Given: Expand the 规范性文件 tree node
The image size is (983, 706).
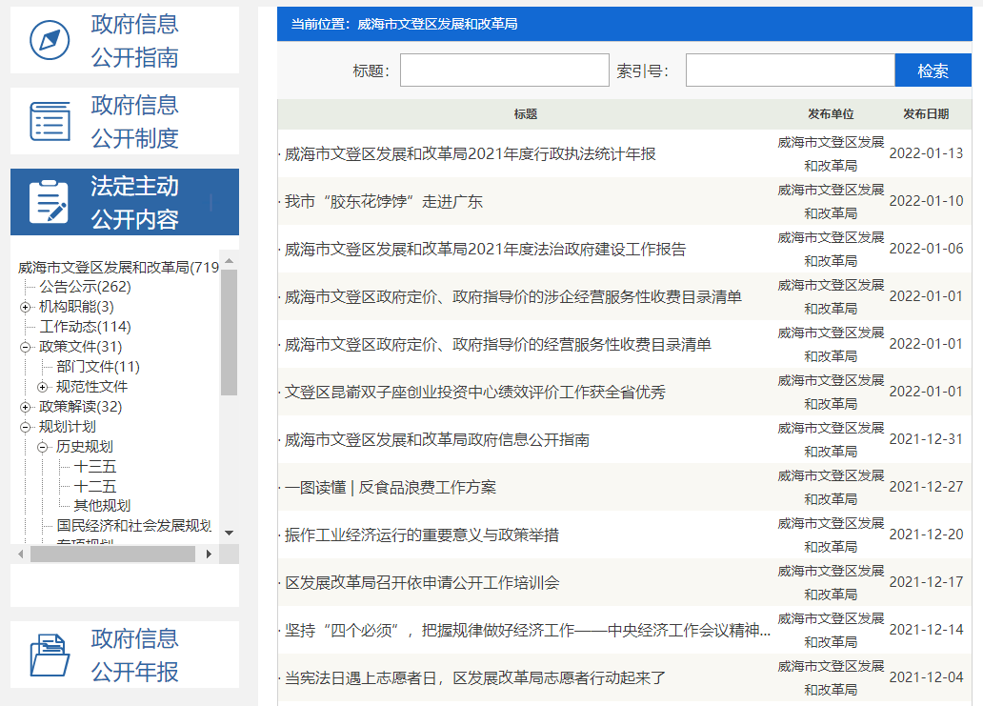Looking at the screenshot, I should point(43,387).
